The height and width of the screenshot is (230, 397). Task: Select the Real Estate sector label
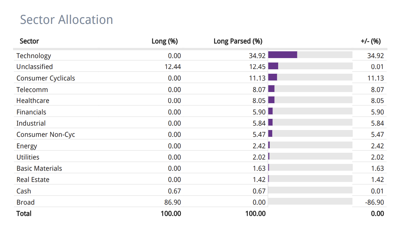click(33, 180)
